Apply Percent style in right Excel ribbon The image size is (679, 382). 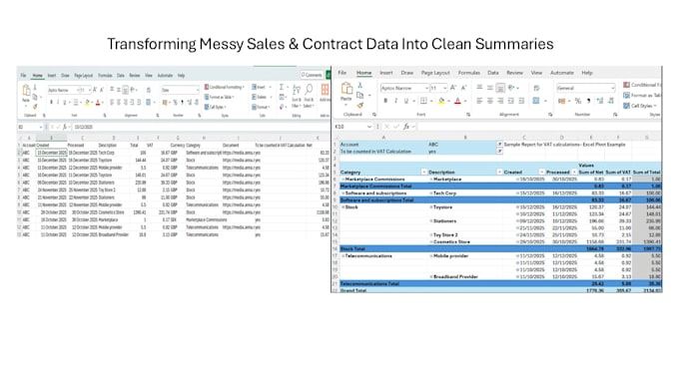click(578, 101)
